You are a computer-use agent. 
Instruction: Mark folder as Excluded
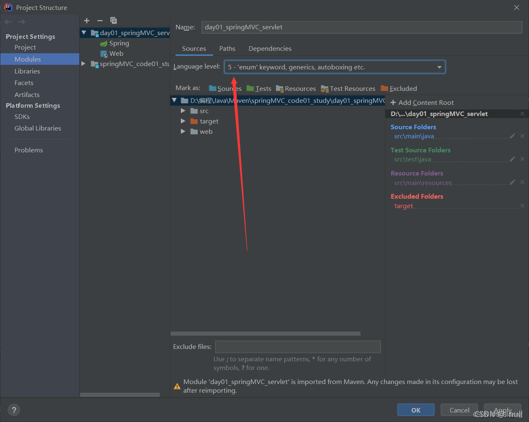click(399, 88)
